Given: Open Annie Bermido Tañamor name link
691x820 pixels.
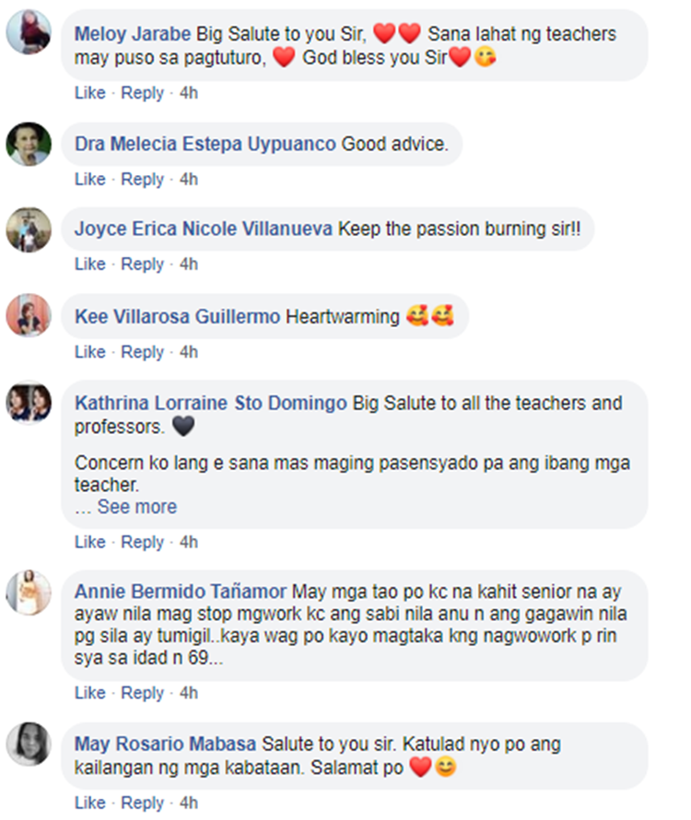Looking at the screenshot, I should click(x=181, y=592).
